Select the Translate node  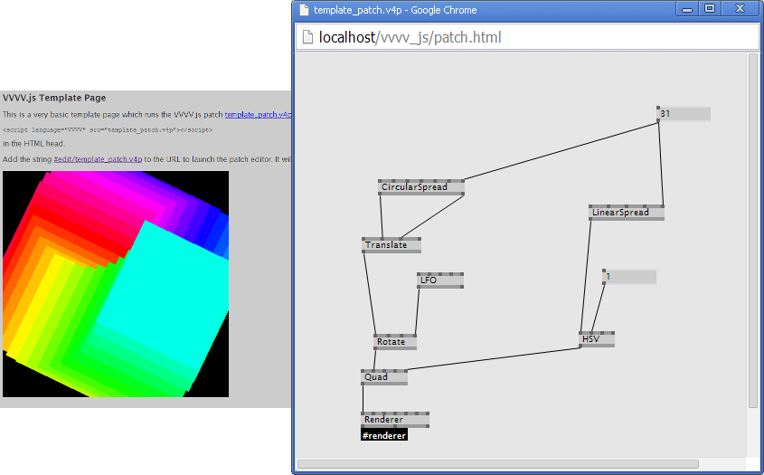click(x=391, y=245)
